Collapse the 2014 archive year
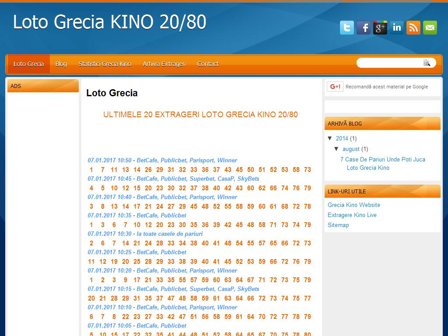Viewport: 448px width, 336px height. click(x=330, y=138)
